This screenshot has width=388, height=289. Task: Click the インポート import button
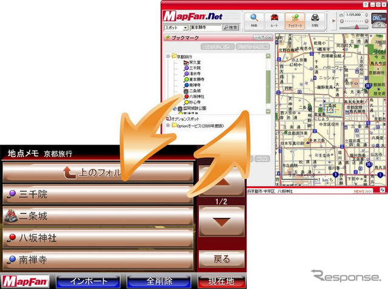click(89, 281)
